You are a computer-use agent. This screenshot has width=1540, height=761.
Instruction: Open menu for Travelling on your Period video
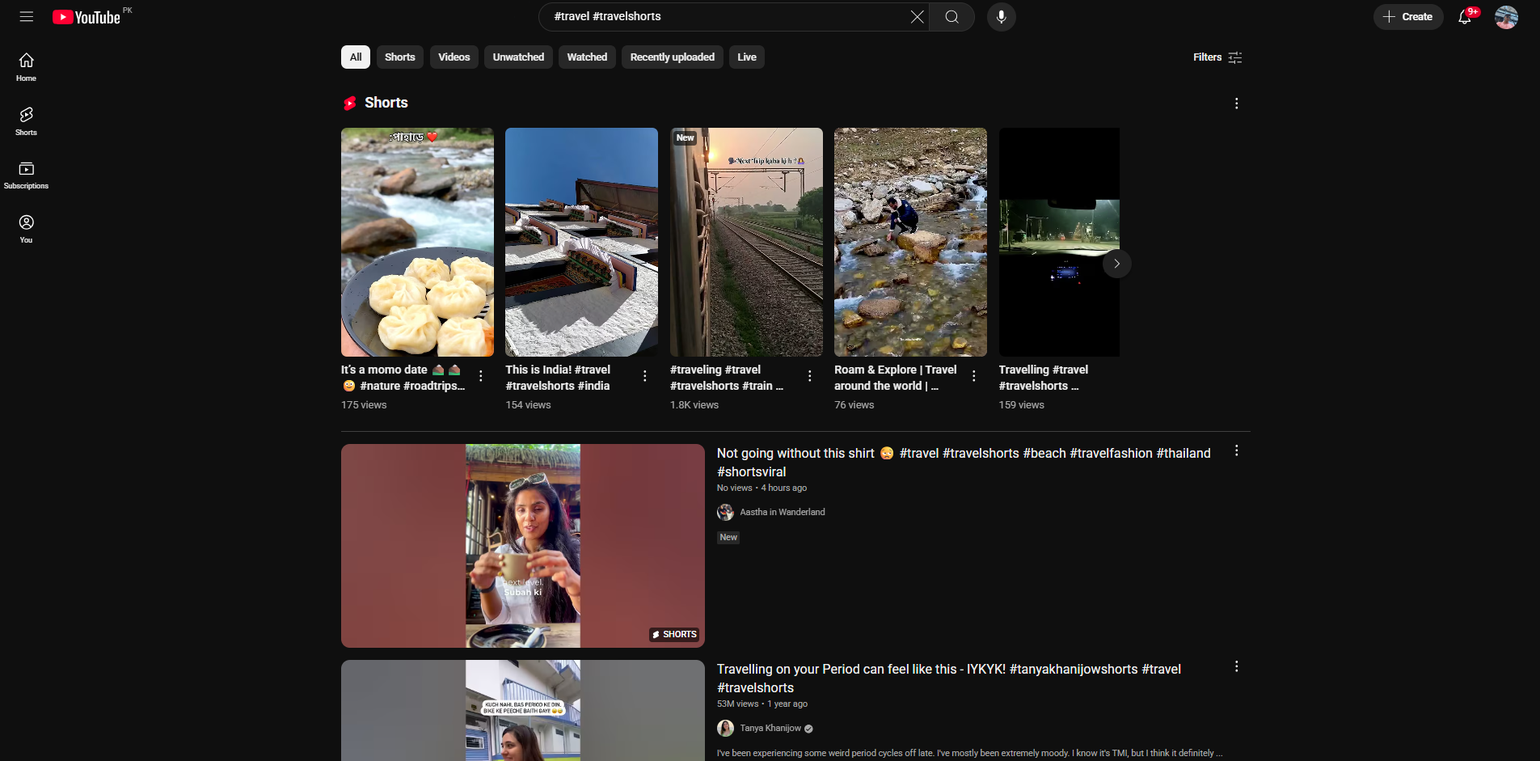pyautogui.click(x=1236, y=666)
